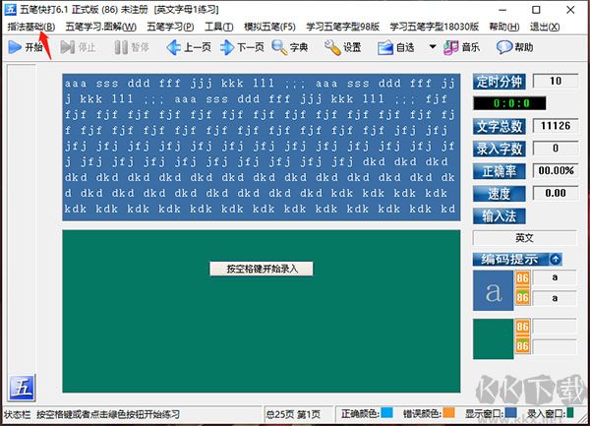Click the green typing input area
Image resolution: width=590 pixels, height=426 pixels.
click(x=262, y=311)
